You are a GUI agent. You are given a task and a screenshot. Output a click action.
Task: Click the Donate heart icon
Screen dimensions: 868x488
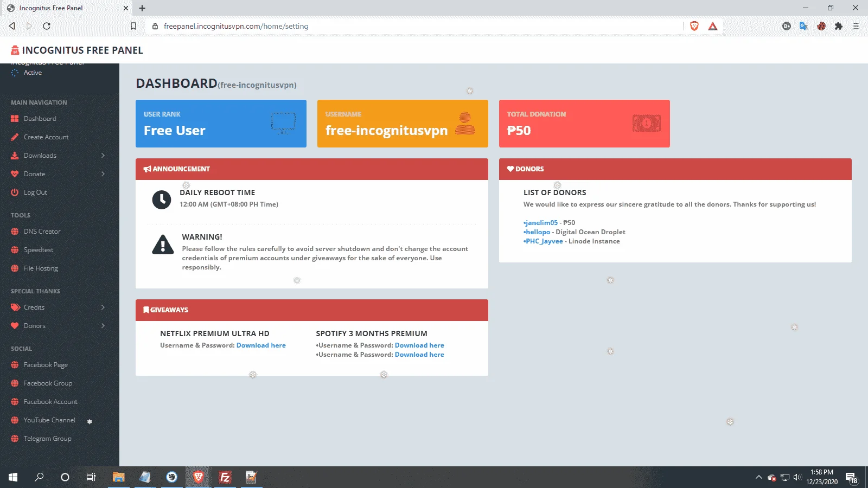[15, 174]
